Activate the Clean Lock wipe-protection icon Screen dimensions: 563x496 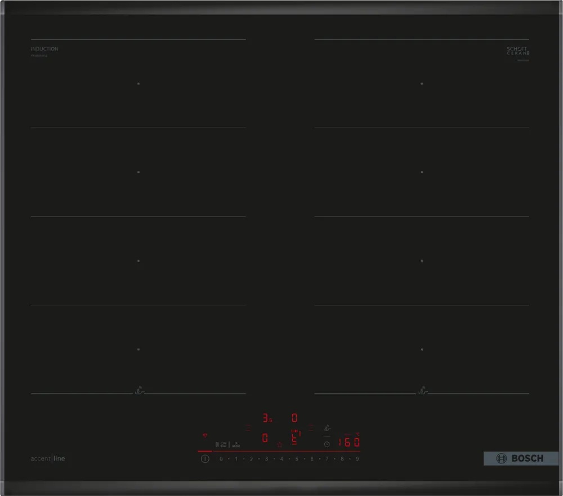click(x=221, y=444)
